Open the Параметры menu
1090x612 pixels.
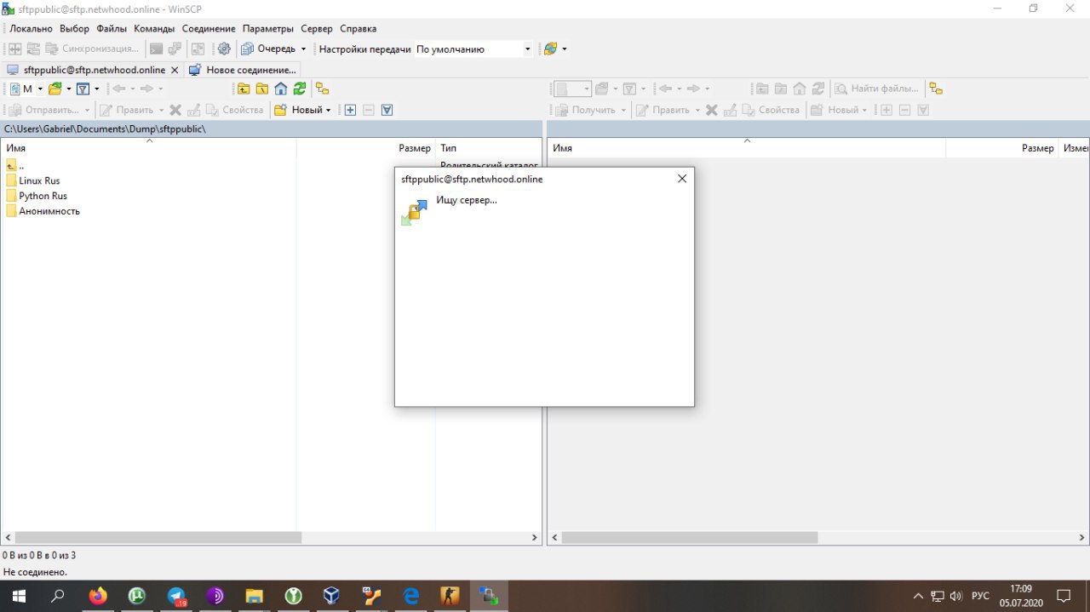pos(268,28)
